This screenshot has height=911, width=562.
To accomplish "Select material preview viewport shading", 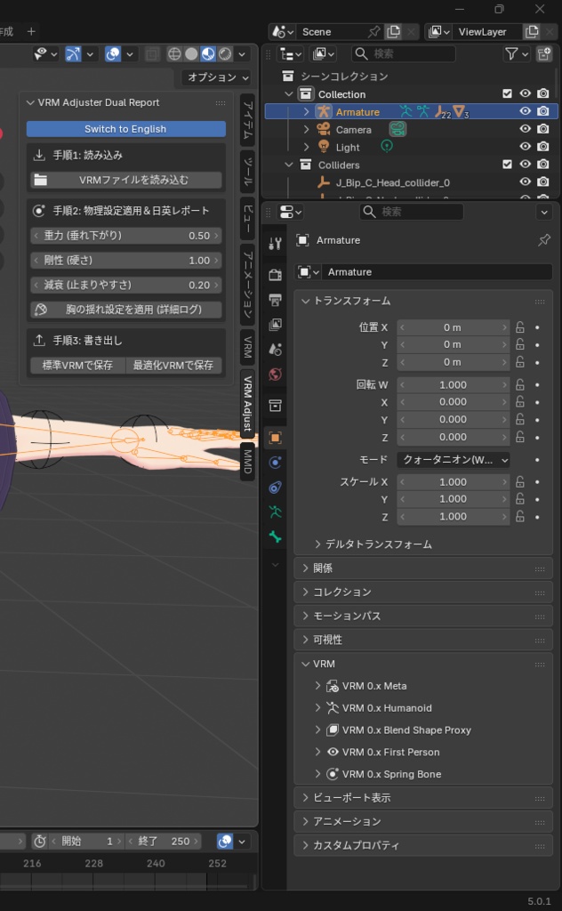I will [x=208, y=54].
